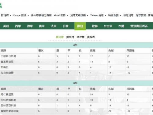Click goals value 17 for 巴黎聖日耳曼
This screenshot has width=153, height=115.
tap(91, 56)
